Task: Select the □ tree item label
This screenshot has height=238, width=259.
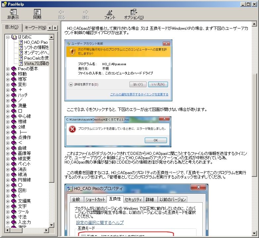Action: 20,111
